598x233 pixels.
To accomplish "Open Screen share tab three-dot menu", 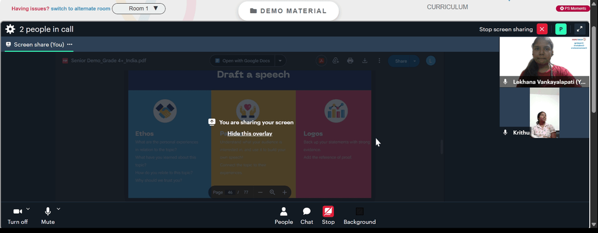I will (x=70, y=45).
